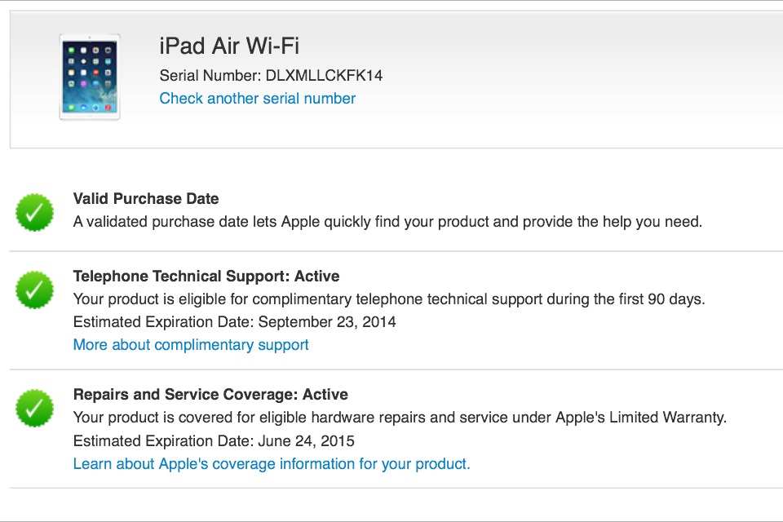The height and width of the screenshot is (522, 783).
Task: Click the Valid Purchase Date heading
Action: click(x=146, y=199)
